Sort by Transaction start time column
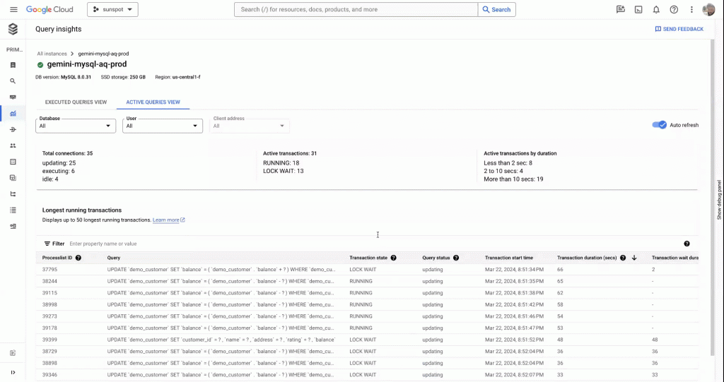The image size is (724, 382). (509, 258)
